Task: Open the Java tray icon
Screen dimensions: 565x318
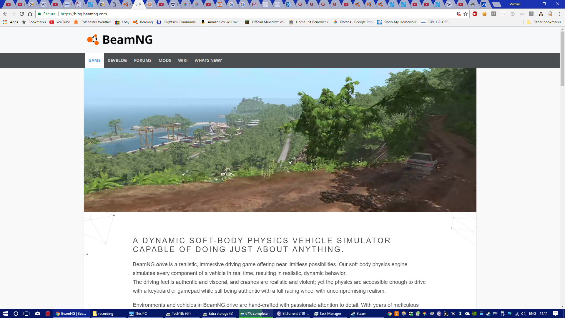Action: pyautogui.click(x=397, y=314)
